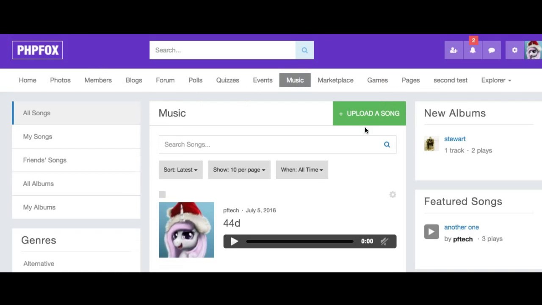Show My Songs

[x=76, y=136]
